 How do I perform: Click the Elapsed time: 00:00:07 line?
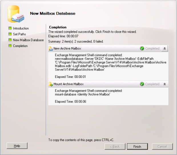(63, 36)
